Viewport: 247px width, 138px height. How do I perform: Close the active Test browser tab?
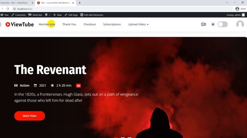tap(73, 3)
